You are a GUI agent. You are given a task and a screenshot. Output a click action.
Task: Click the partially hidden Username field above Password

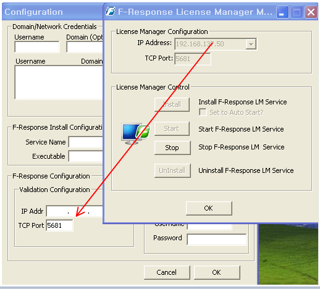[209, 227]
